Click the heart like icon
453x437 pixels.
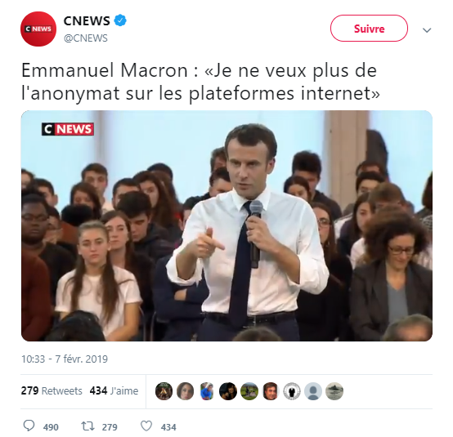pos(146,426)
